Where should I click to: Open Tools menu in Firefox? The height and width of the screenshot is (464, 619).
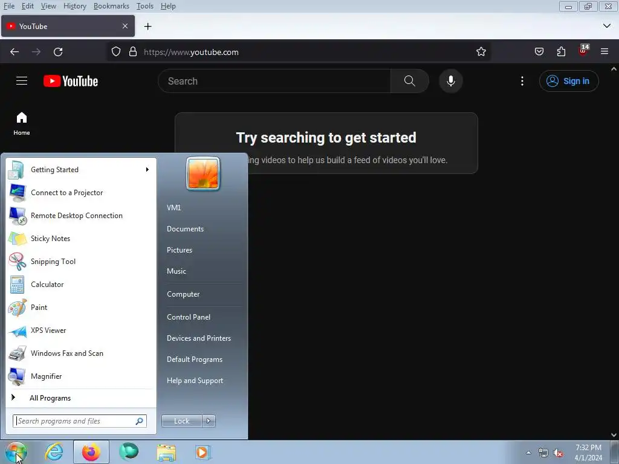pos(145,6)
